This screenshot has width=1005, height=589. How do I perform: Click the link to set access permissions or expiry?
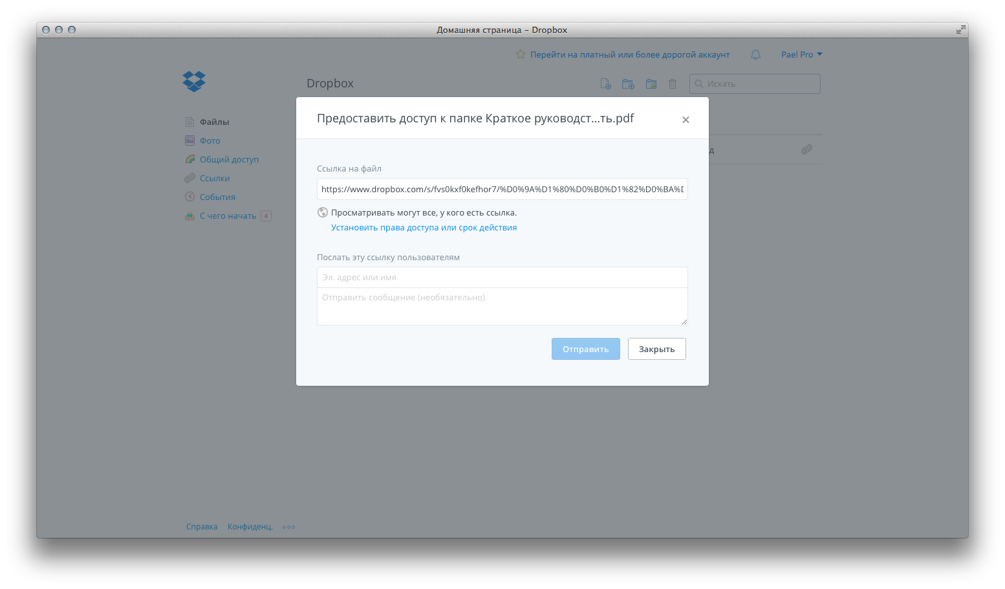pos(424,228)
